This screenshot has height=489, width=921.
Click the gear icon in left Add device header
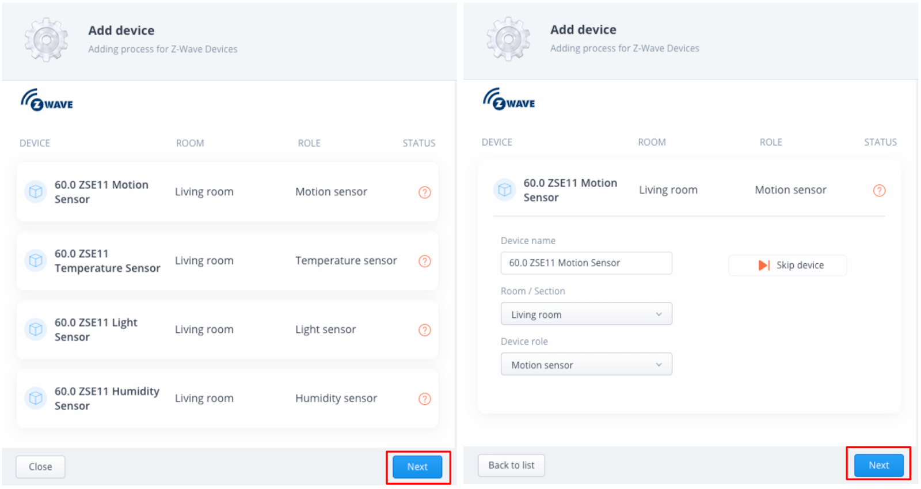pyautogui.click(x=46, y=39)
